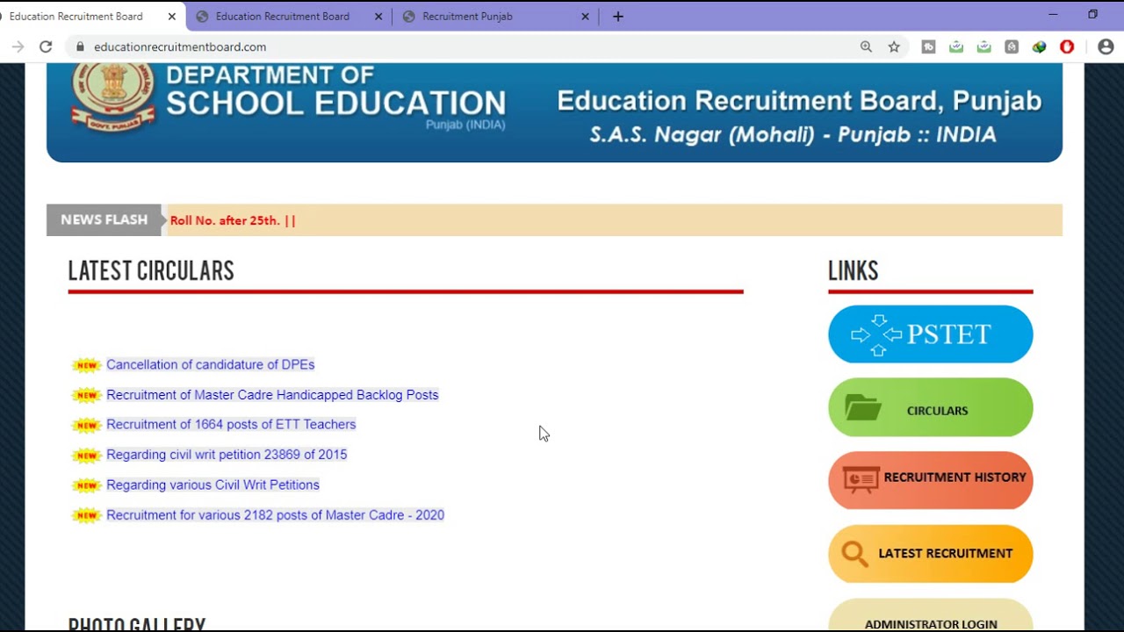Open the RECRUITMENT HISTORY button
The height and width of the screenshot is (632, 1124).
point(931,480)
